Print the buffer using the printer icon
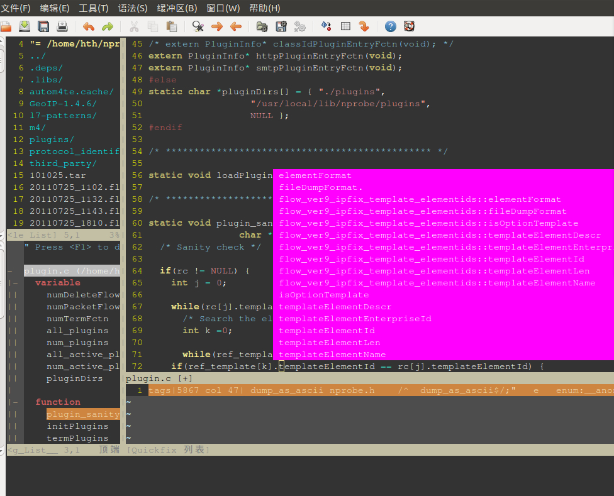Screen dimensions: 614x496 tap(62, 26)
